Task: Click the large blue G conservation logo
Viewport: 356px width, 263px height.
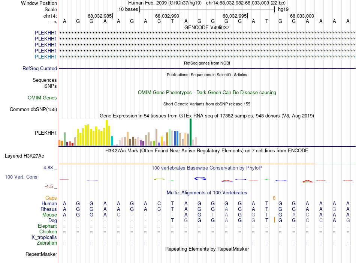Action: click(200, 179)
